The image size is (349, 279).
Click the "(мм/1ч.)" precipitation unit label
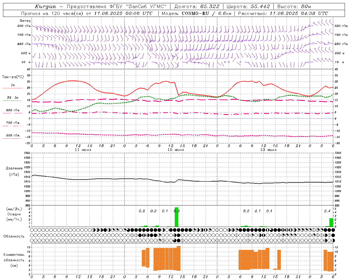[x=14, y=219]
